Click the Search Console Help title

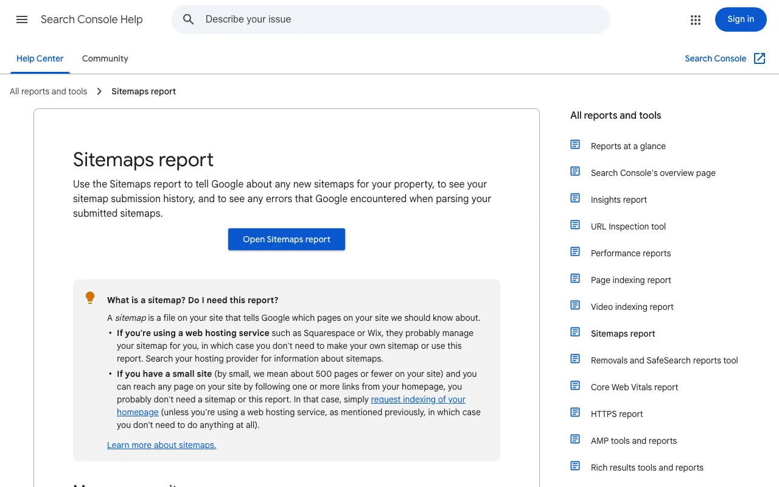tap(92, 19)
